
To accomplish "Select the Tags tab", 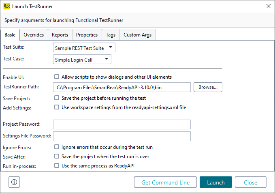I will click(x=111, y=35).
